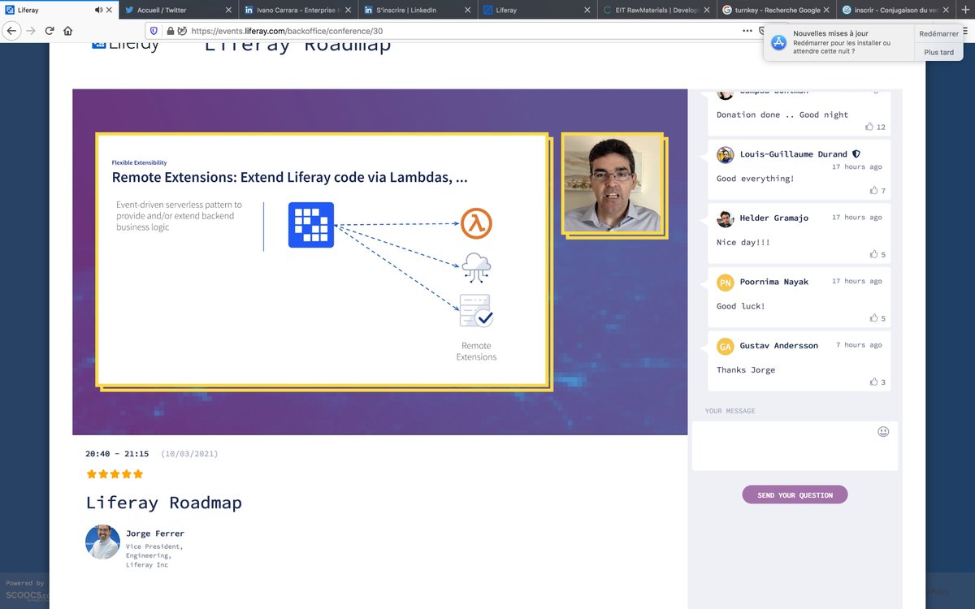975x609 pixels.
Task: Click Helder Gramajo's avatar
Action: tap(726, 218)
